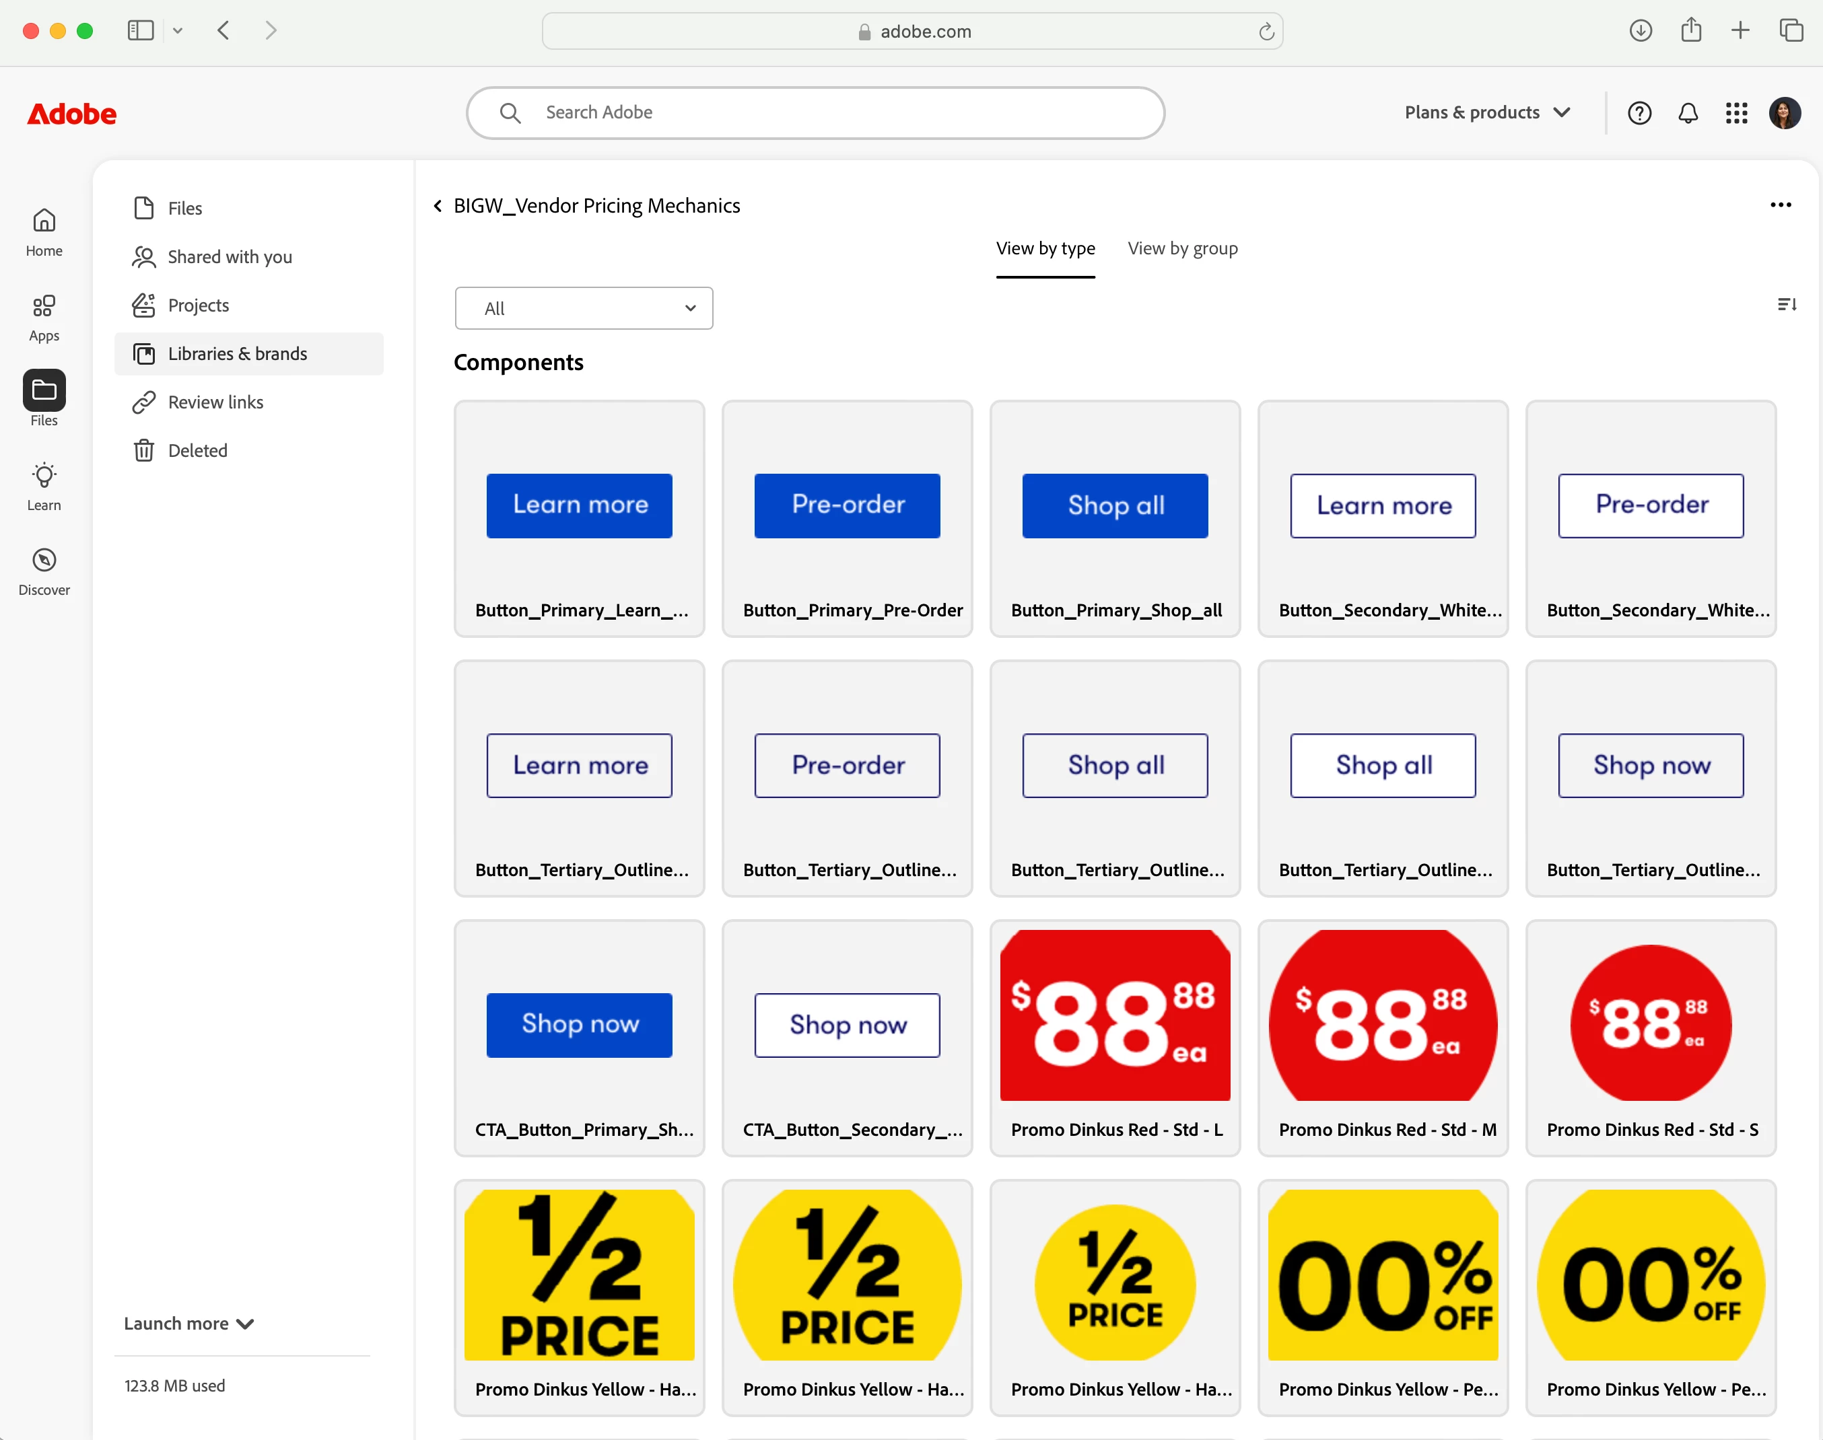Expand the Launch more section
Viewport: 1823px width, 1440px height.
(188, 1324)
